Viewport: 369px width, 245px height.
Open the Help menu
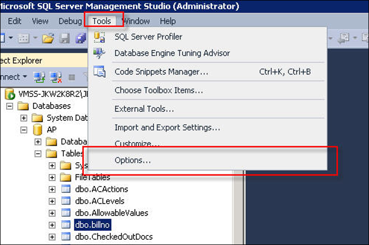(168, 21)
